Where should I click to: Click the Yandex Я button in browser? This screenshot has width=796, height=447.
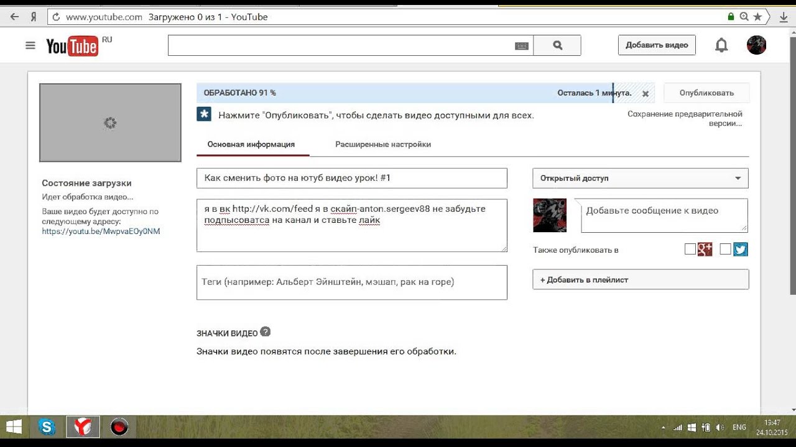click(x=34, y=17)
